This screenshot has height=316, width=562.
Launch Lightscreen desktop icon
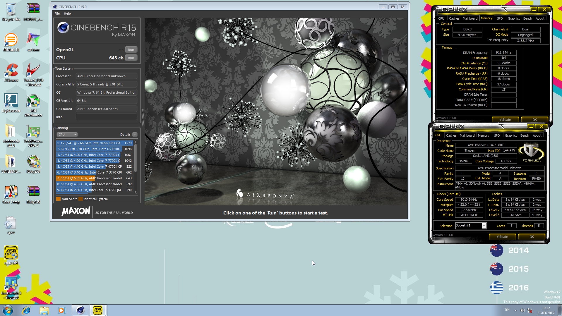click(11, 103)
